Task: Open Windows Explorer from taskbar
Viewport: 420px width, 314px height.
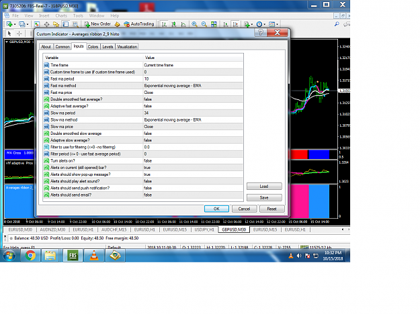Action: coord(50,256)
